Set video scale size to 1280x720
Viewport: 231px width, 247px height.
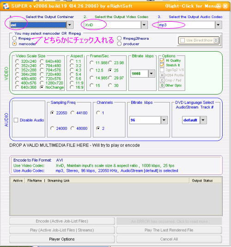(42, 83)
